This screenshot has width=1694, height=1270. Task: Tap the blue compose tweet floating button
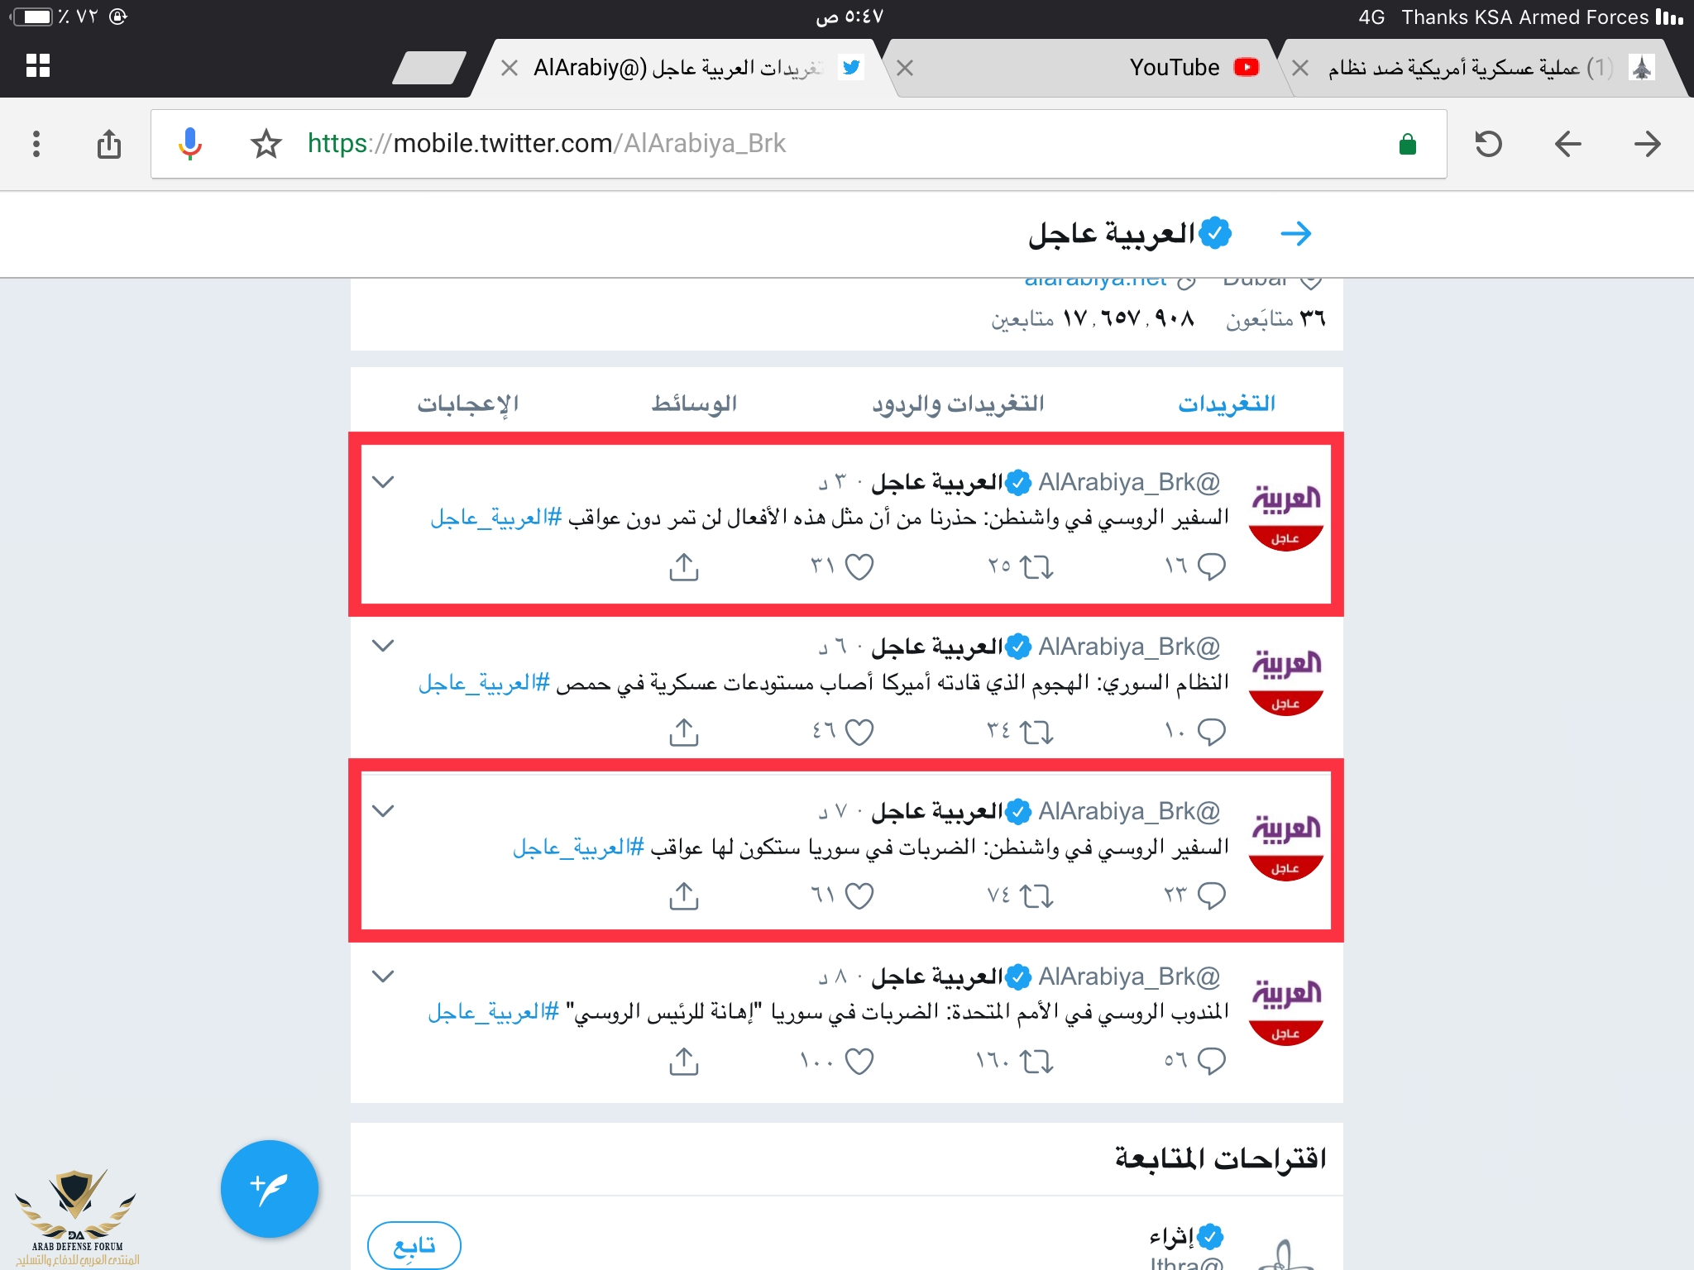(x=269, y=1188)
